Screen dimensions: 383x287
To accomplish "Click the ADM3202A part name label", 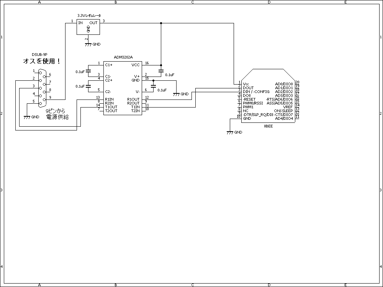I will [x=123, y=57].
